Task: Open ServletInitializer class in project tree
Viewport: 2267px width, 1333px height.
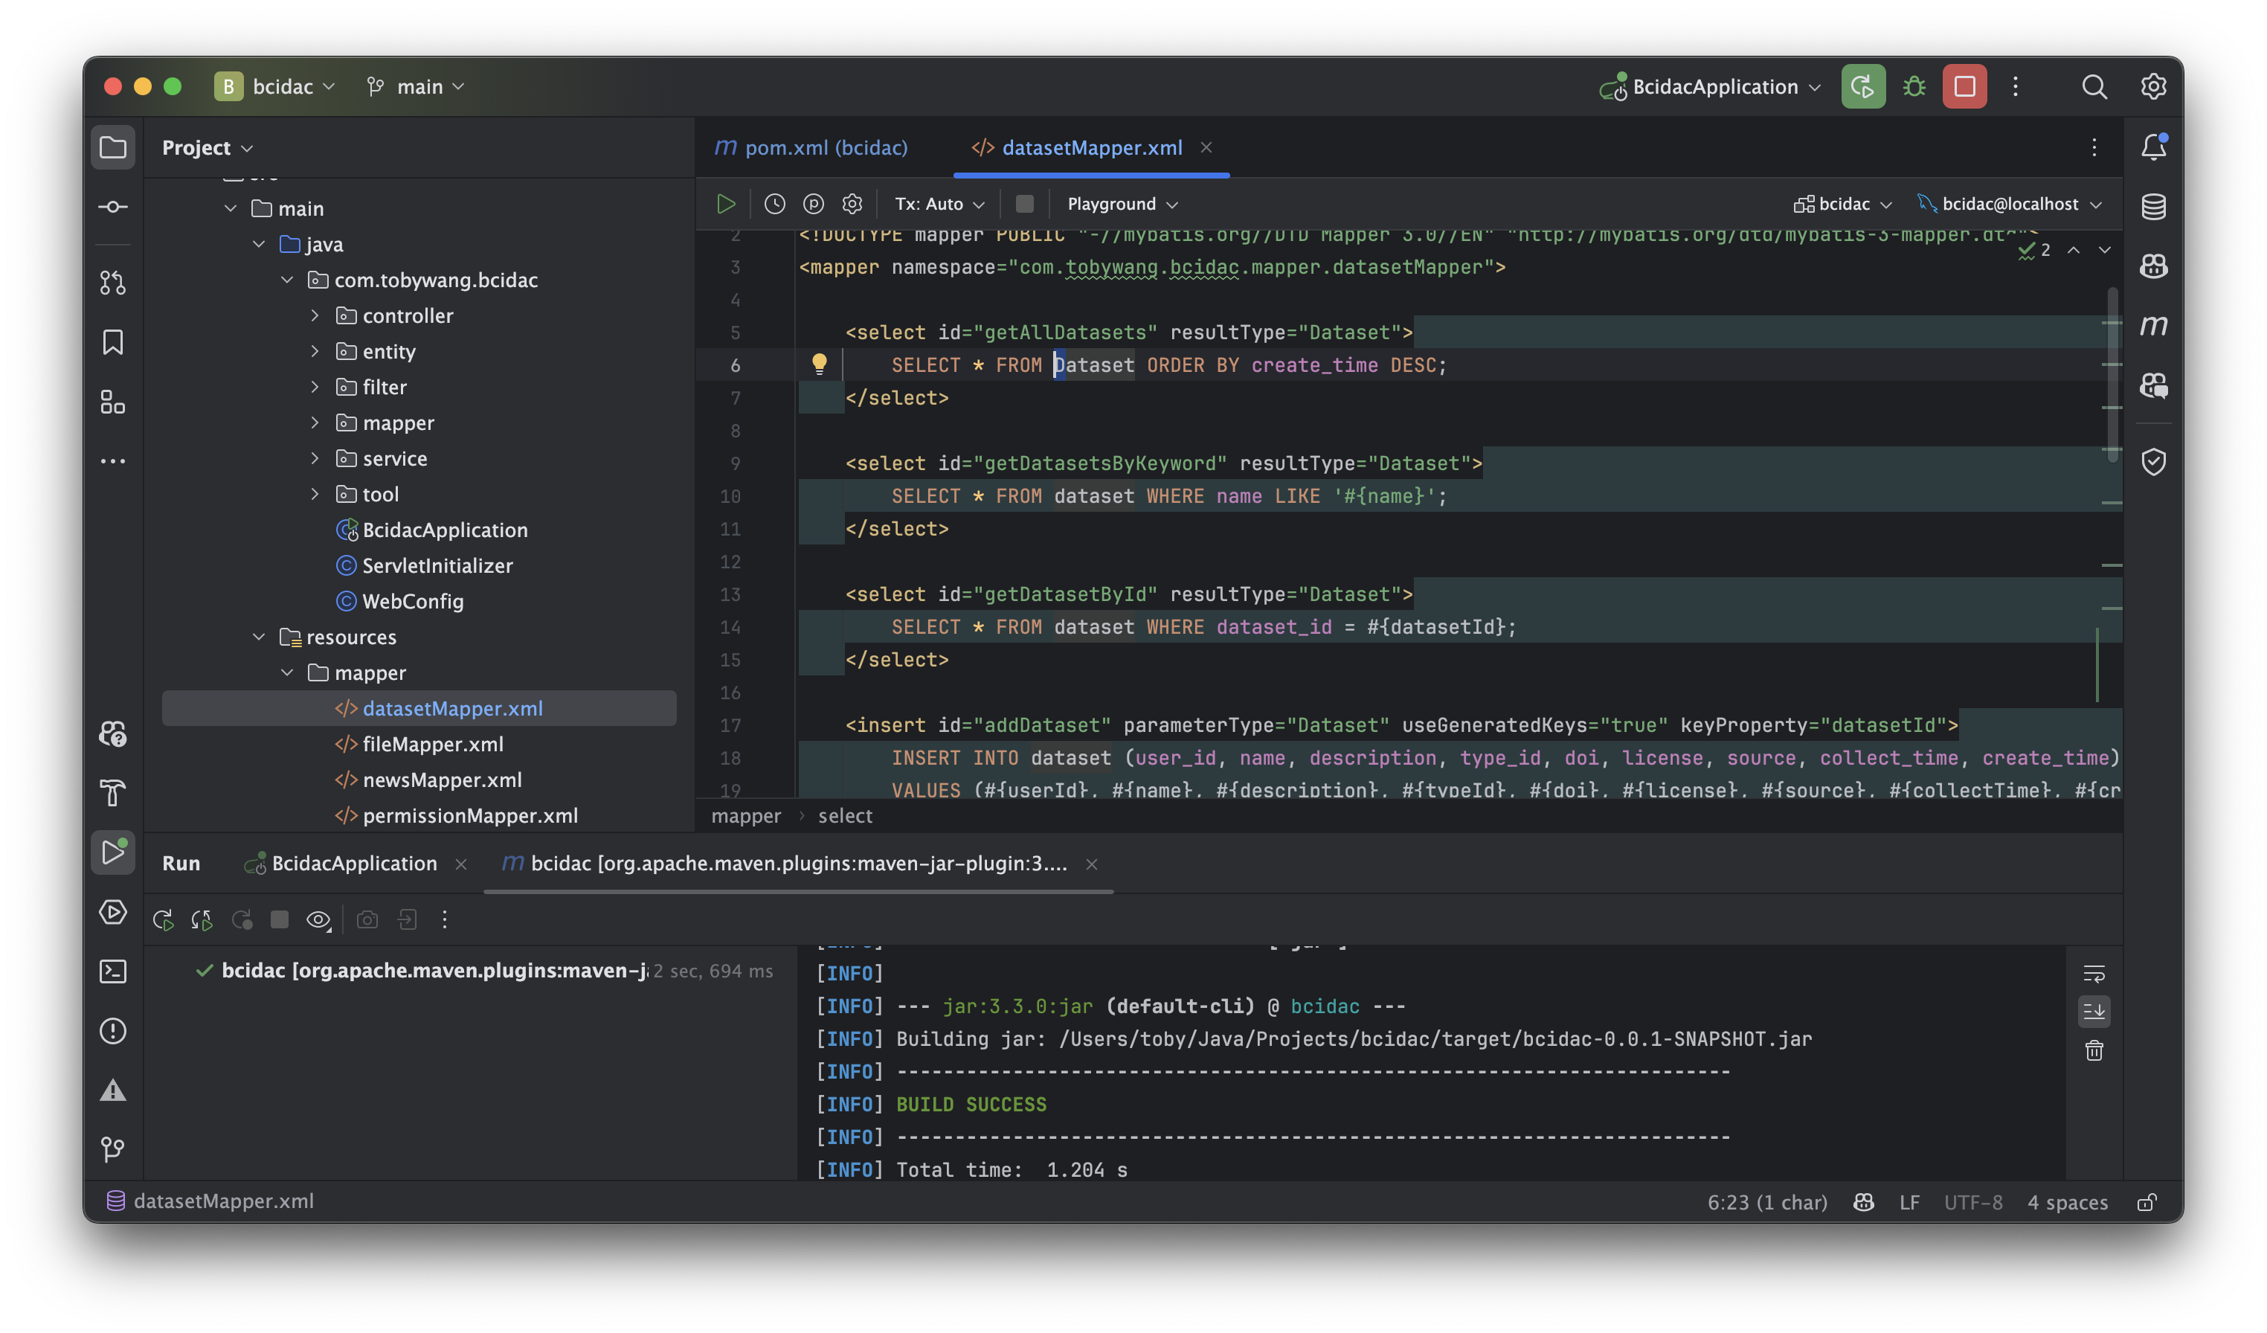Action: (437, 565)
